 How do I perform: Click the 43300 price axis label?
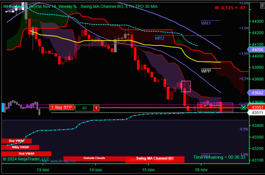pyautogui.click(x=257, y=137)
